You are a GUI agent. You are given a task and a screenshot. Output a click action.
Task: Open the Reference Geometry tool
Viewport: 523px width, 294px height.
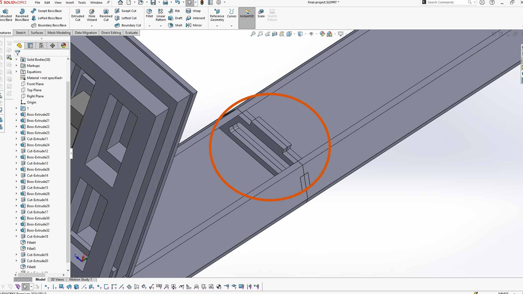(x=217, y=15)
